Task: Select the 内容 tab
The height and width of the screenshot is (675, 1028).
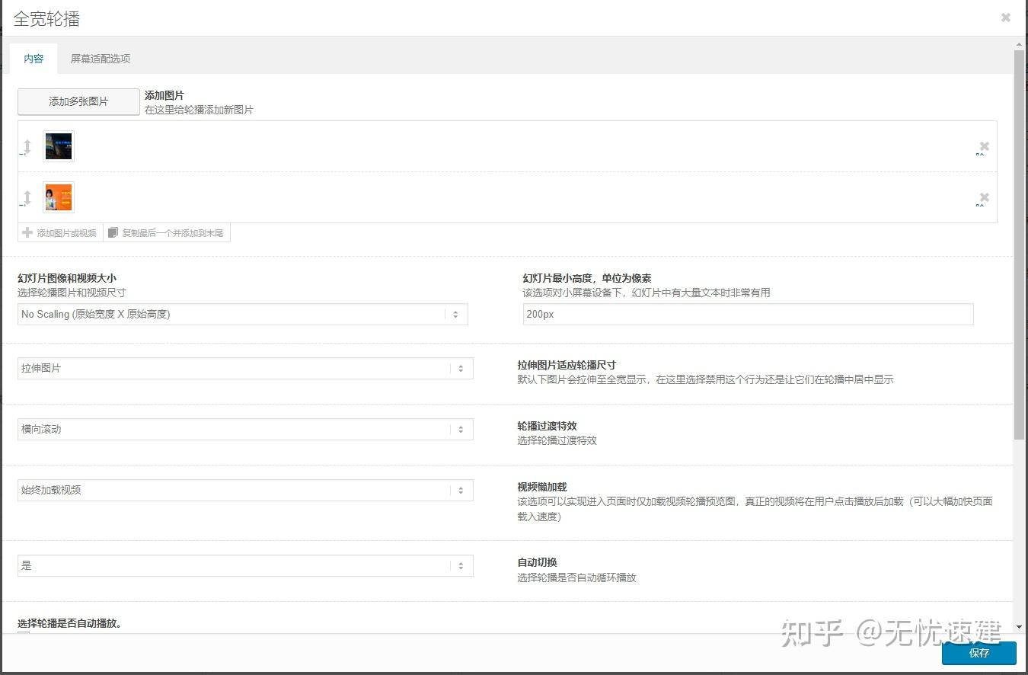Action: (33, 58)
